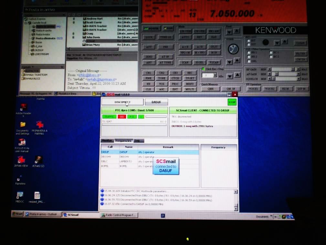Click envelope icon of Brian Mury message

pyautogui.click(x=84, y=45)
